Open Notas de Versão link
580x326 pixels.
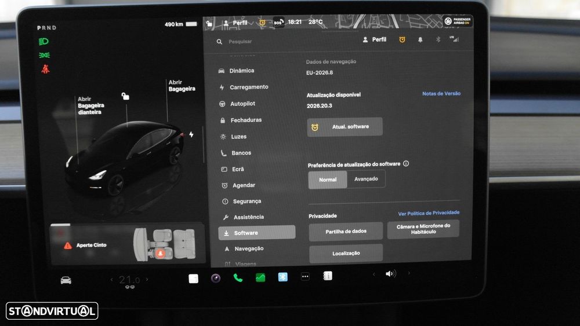[x=441, y=94]
